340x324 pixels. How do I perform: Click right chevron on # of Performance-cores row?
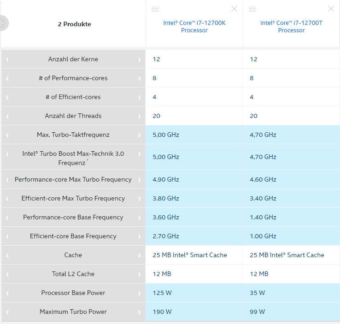tap(139, 78)
